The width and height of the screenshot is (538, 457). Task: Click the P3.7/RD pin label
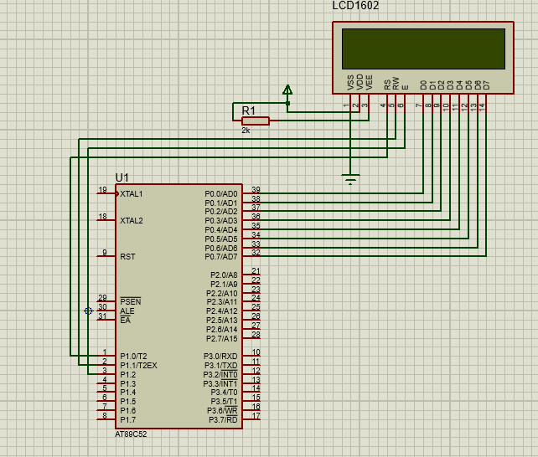pos(223,419)
